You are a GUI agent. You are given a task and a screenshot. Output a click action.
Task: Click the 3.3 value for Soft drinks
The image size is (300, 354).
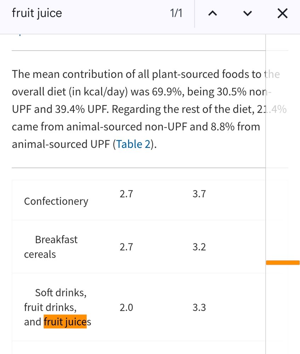click(x=199, y=308)
